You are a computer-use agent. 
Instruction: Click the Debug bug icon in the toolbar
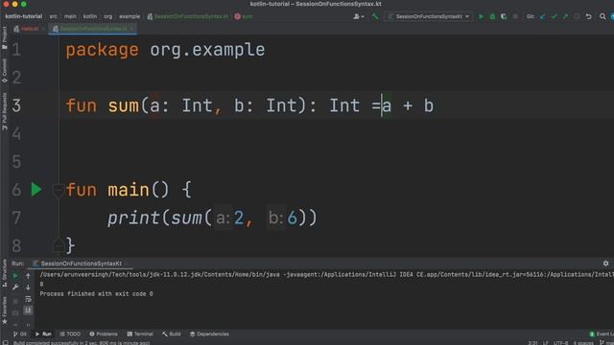[x=492, y=16]
